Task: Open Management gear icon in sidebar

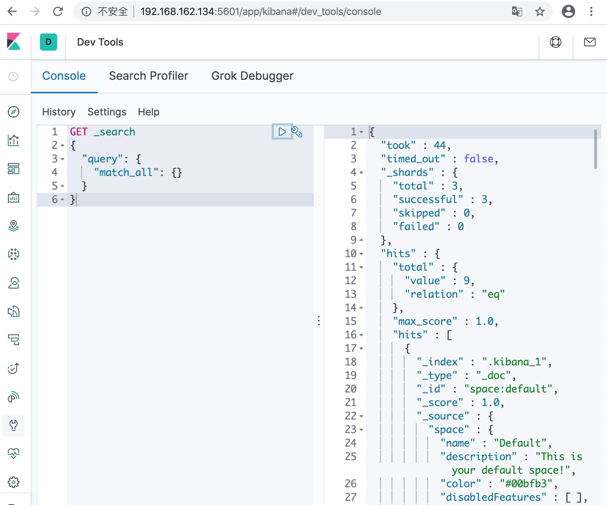Action: click(x=14, y=482)
